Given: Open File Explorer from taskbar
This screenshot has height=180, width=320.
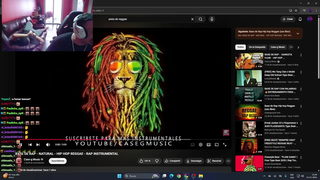Looking at the screenshot, I should click(201, 176).
